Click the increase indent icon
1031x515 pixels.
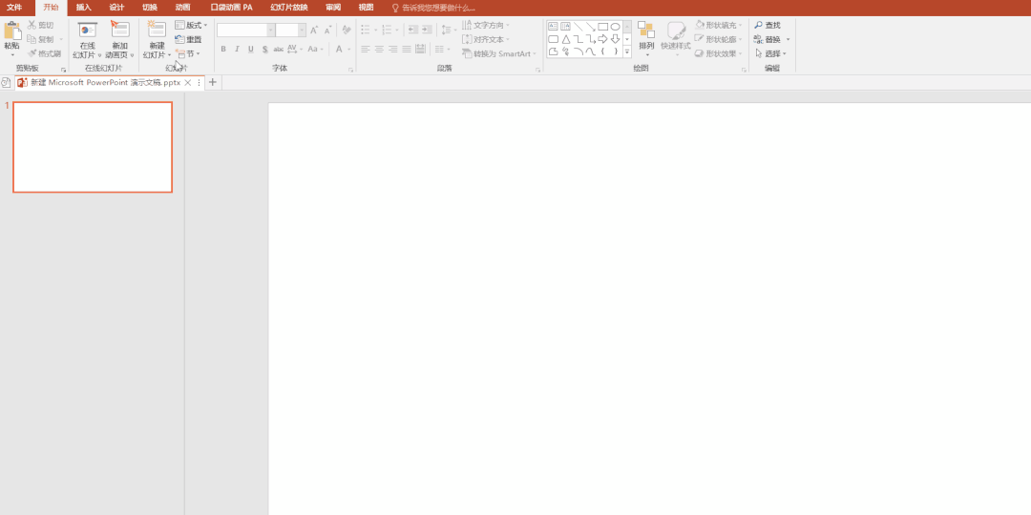[x=427, y=31]
